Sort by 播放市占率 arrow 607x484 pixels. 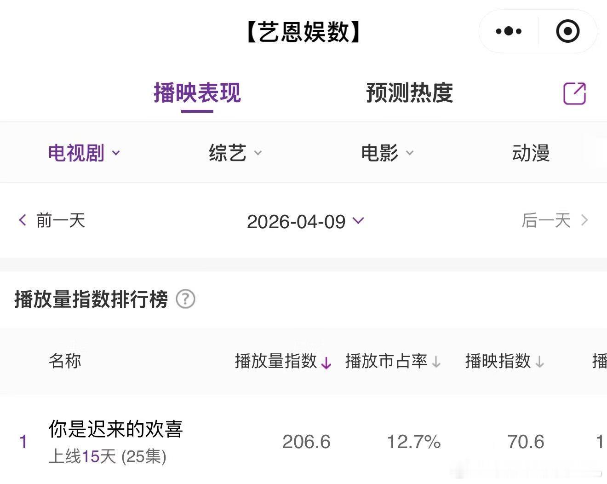pos(436,363)
